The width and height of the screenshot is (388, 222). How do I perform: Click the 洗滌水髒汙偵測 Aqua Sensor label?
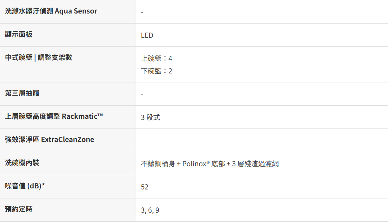51,11
